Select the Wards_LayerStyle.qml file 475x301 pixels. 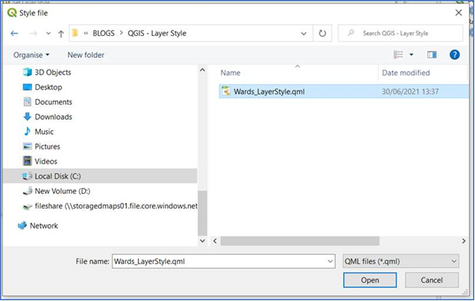point(344,92)
